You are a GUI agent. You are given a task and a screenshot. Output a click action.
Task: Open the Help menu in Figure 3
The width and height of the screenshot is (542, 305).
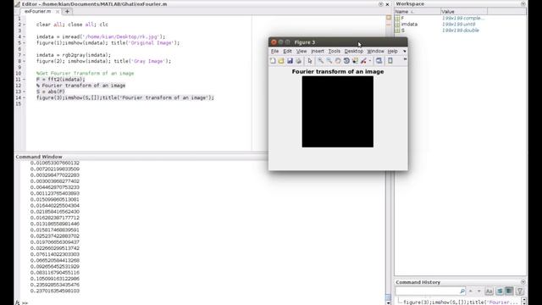point(392,51)
